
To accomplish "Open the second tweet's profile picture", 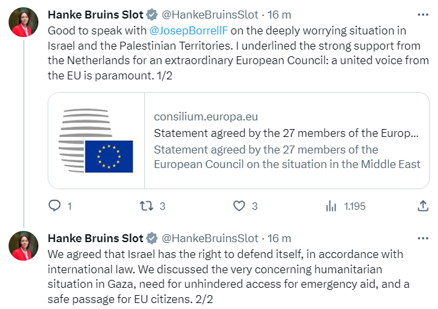I will (23, 246).
